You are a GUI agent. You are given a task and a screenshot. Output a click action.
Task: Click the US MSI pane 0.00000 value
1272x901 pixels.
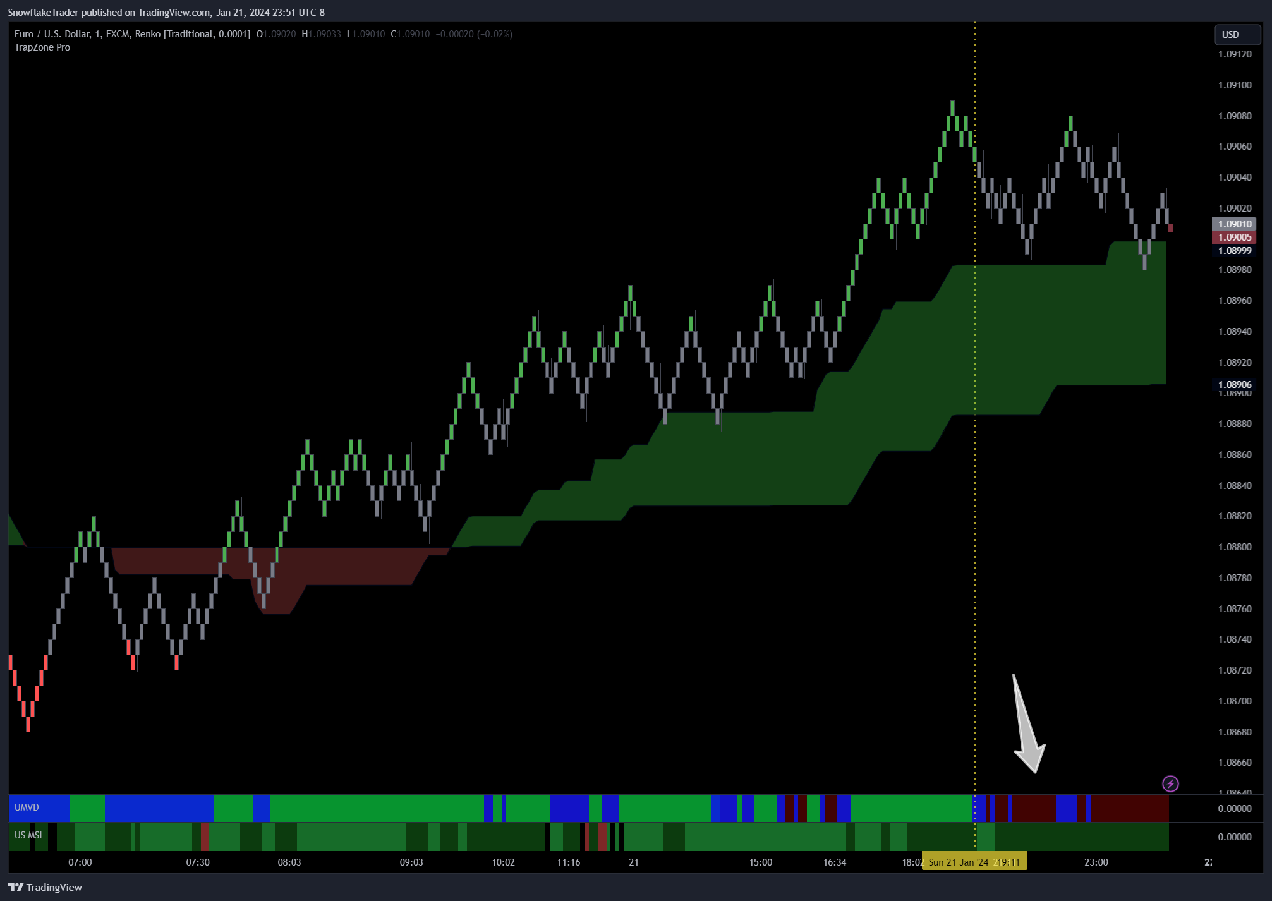[1235, 837]
